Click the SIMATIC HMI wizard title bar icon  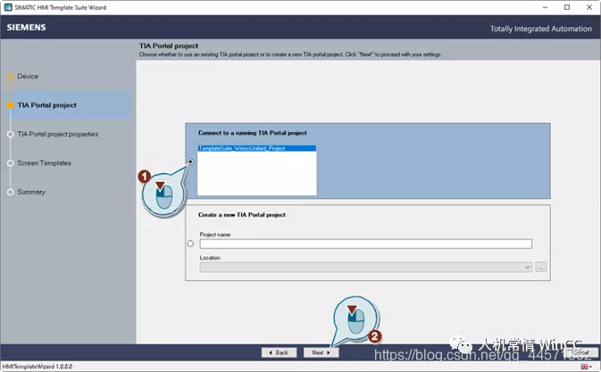8,7
